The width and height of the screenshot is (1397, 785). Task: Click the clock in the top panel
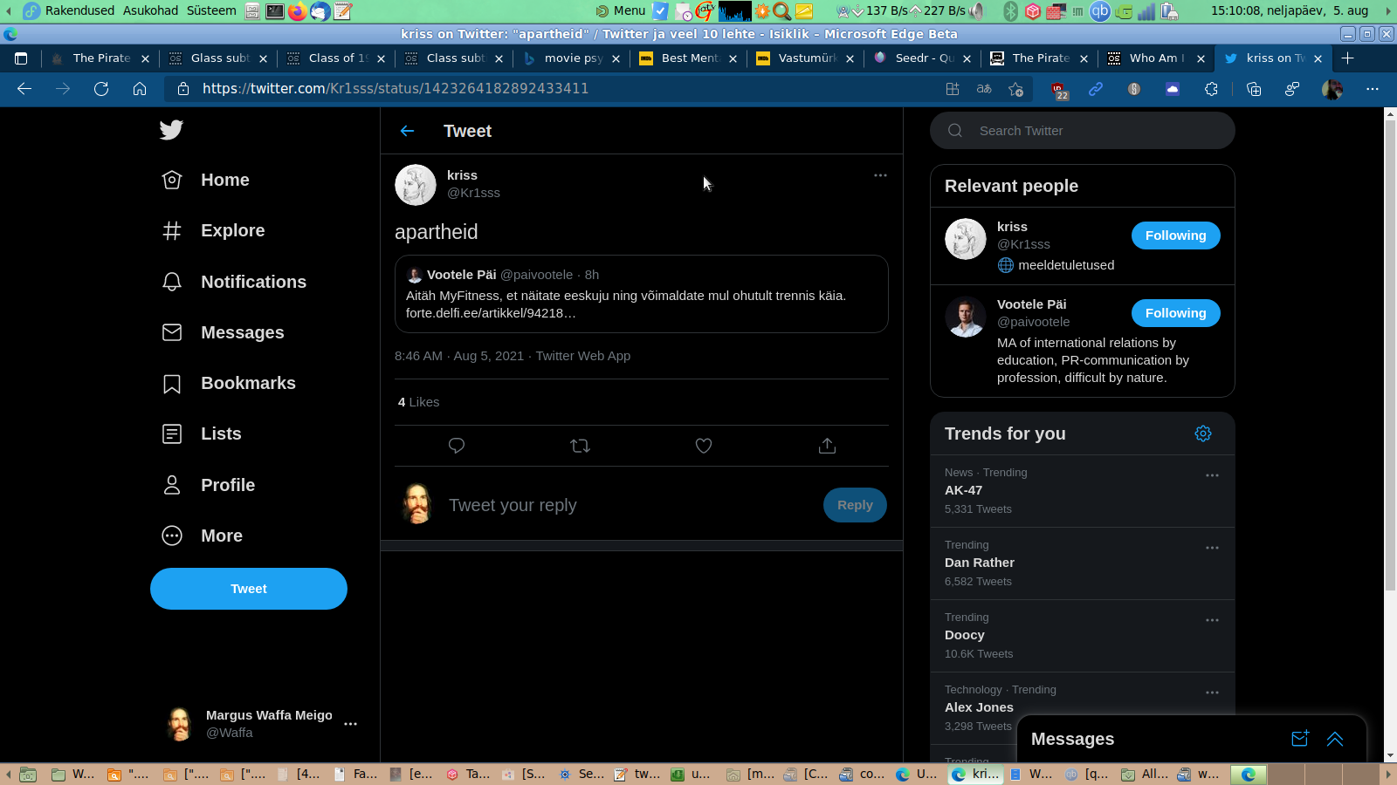click(x=1290, y=10)
